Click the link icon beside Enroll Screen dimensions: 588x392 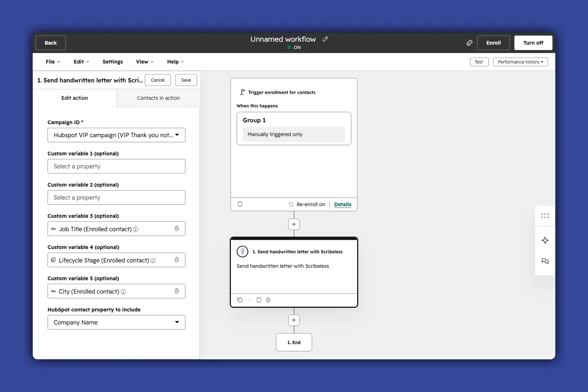pyautogui.click(x=470, y=43)
